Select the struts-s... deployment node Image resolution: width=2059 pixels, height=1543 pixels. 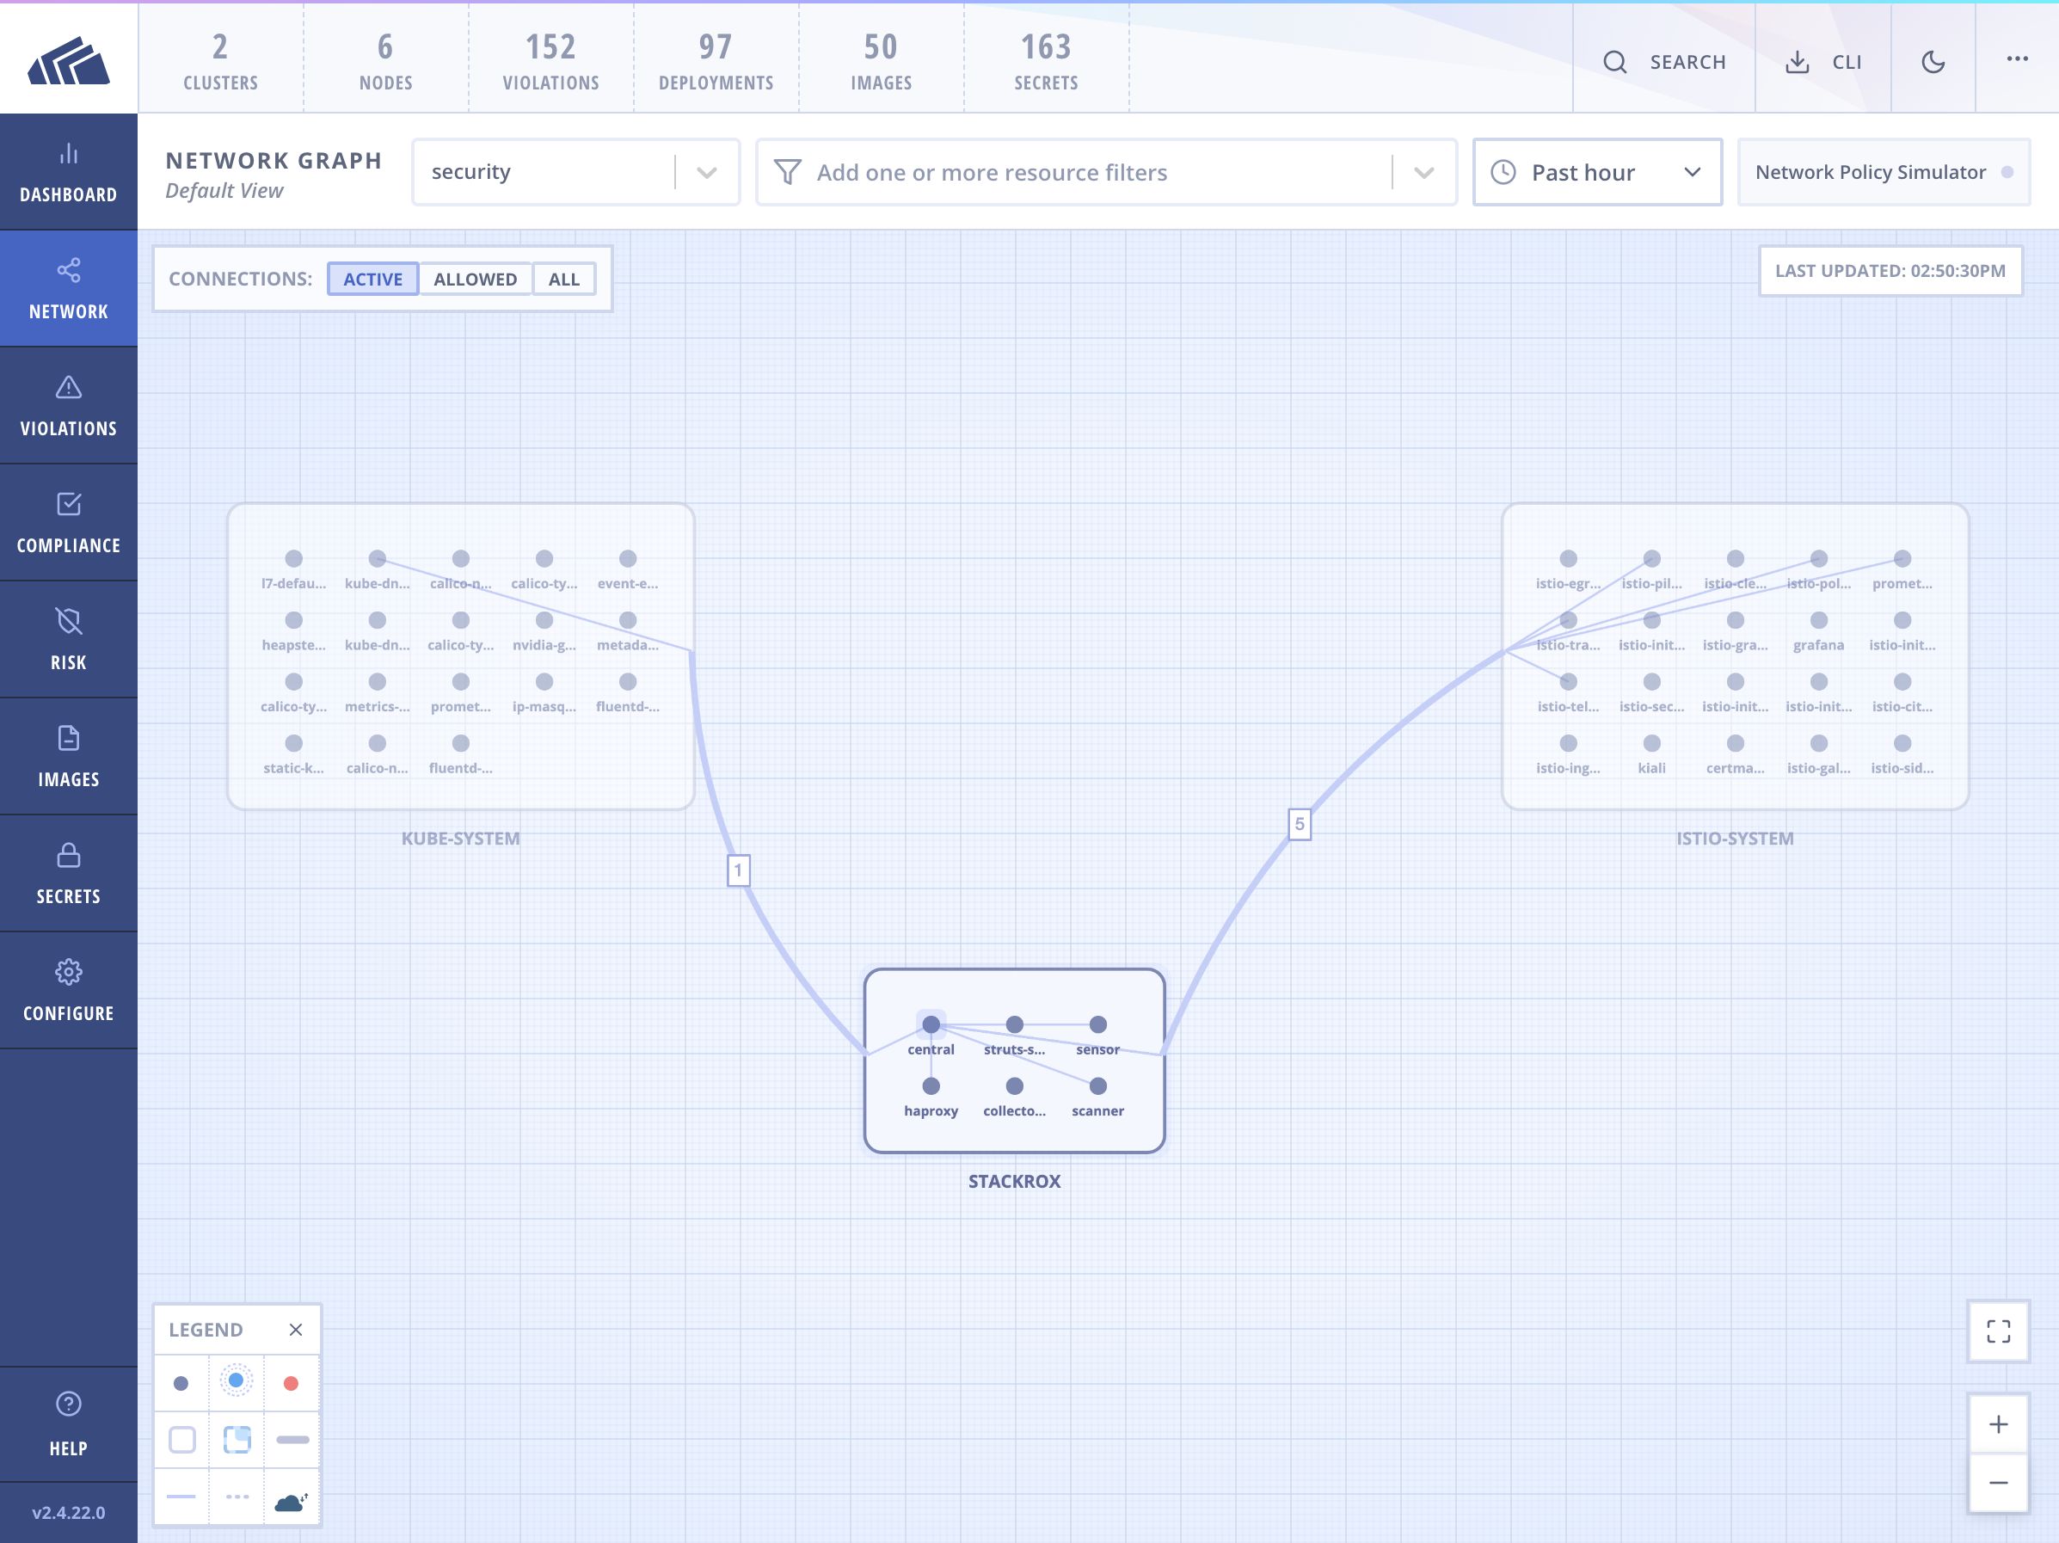[x=1015, y=1024]
